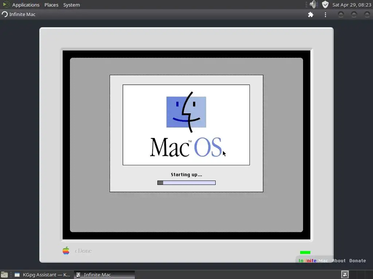This screenshot has width=373, height=279.
Task: Click the show desktop icon in taskbar
Action: pyautogui.click(x=4, y=275)
